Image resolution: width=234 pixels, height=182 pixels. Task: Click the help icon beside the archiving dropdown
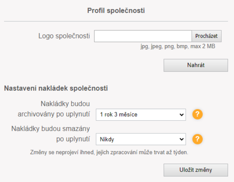coord(198,115)
